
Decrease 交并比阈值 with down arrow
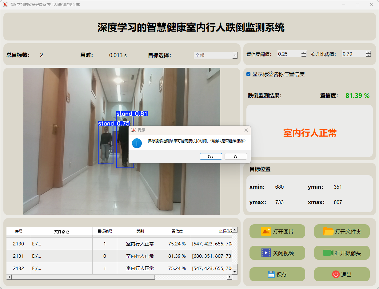point(368,56)
